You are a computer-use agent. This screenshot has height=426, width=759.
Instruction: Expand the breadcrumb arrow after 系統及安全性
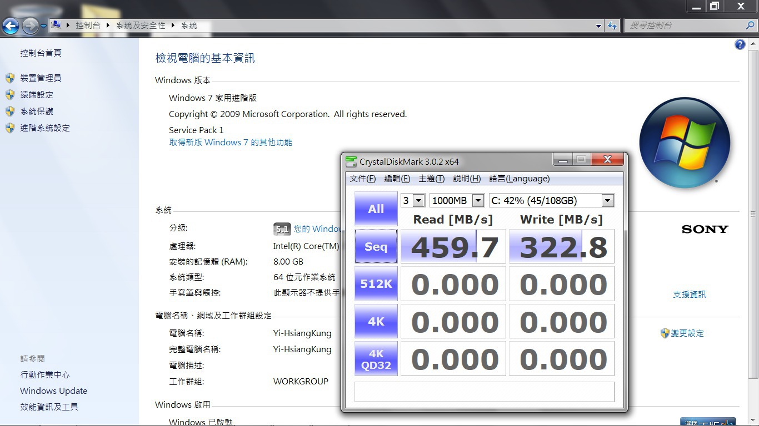click(x=173, y=26)
